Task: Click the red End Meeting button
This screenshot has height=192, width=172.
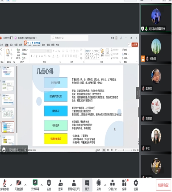Action: pos(164,185)
